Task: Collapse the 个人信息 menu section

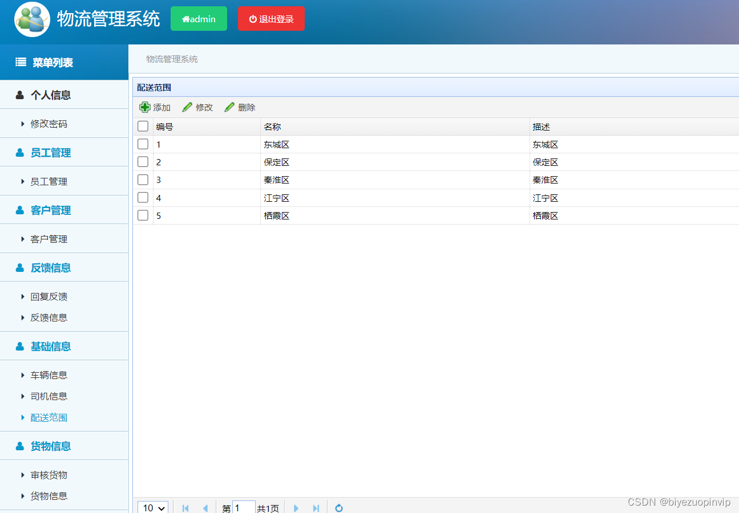Action: [x=64, y=95]
